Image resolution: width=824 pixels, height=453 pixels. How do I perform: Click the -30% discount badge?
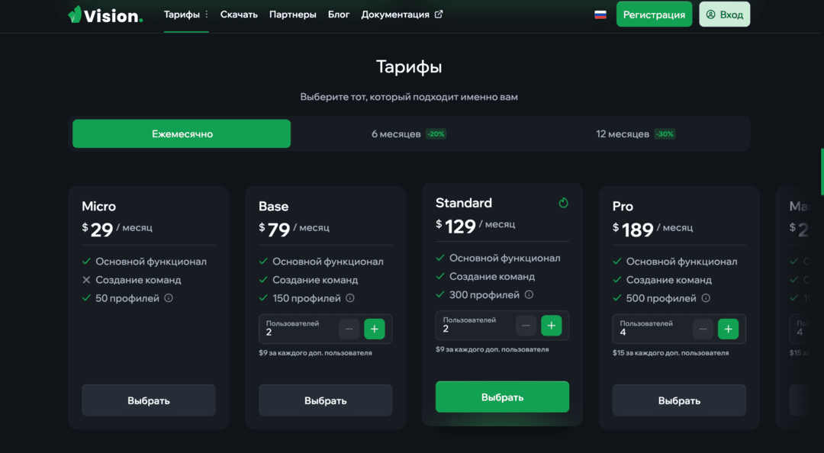[665, 134]
